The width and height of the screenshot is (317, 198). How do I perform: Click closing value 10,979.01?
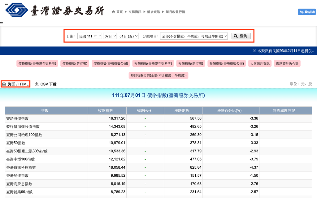pos(117,143)
